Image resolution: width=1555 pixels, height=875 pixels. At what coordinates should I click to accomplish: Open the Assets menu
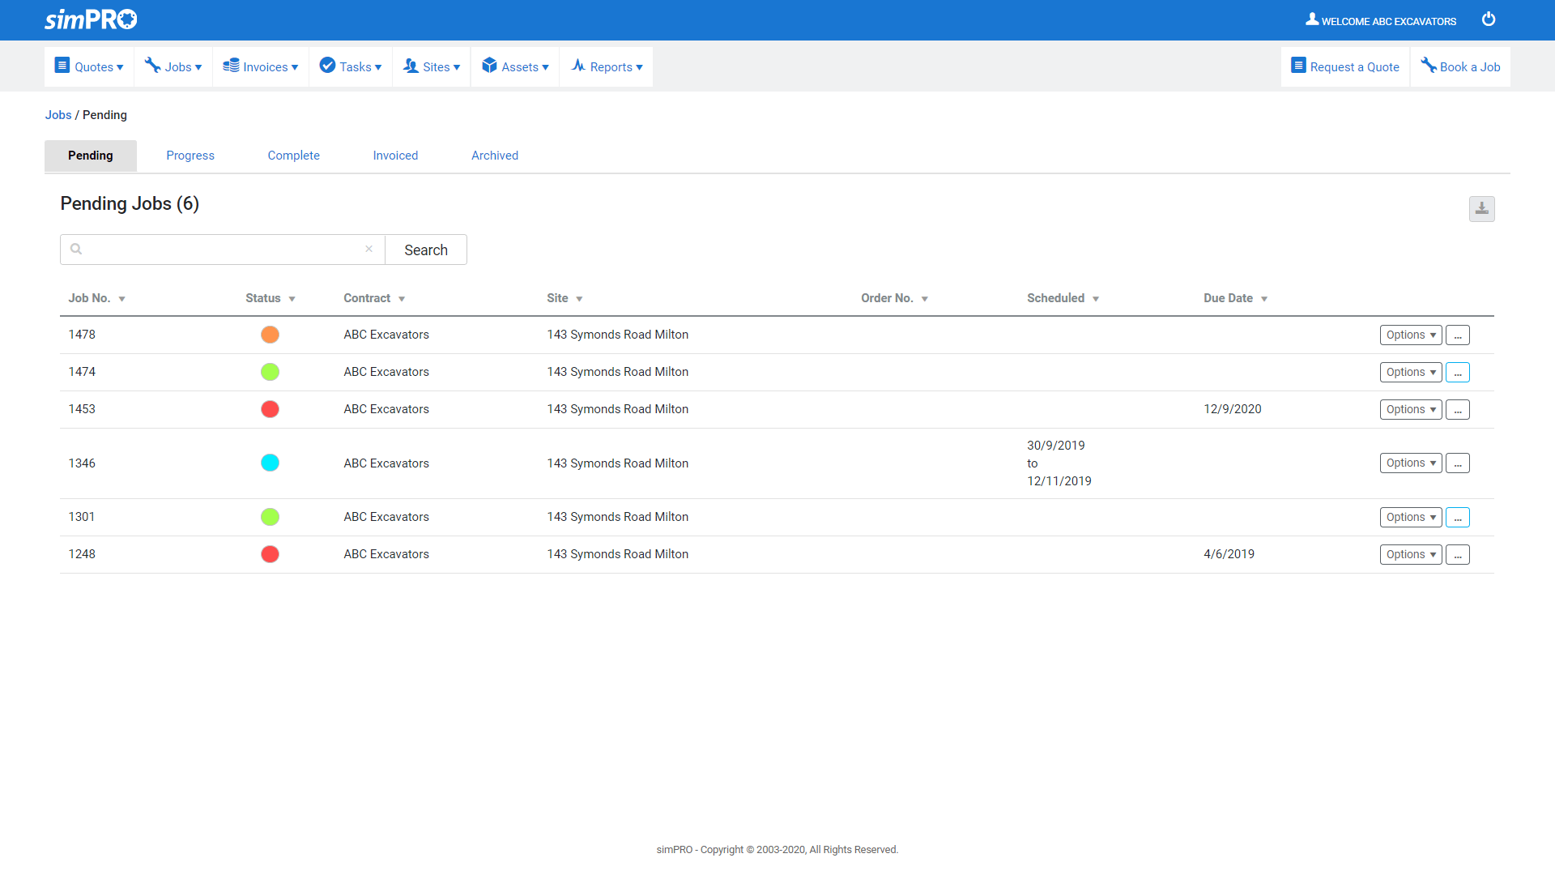pyautogui.click(x=515, y=66)
